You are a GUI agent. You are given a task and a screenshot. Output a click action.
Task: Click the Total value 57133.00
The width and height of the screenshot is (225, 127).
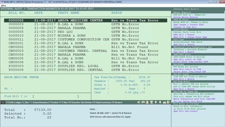coord(43,110)
